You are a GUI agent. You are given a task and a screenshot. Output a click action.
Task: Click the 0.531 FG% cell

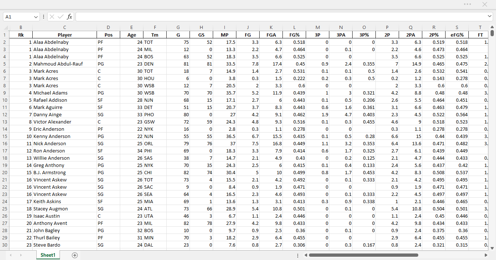click(x=294, y=71)
